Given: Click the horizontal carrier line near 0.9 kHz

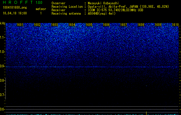Looking at the screenshot, I should [92, 67].
